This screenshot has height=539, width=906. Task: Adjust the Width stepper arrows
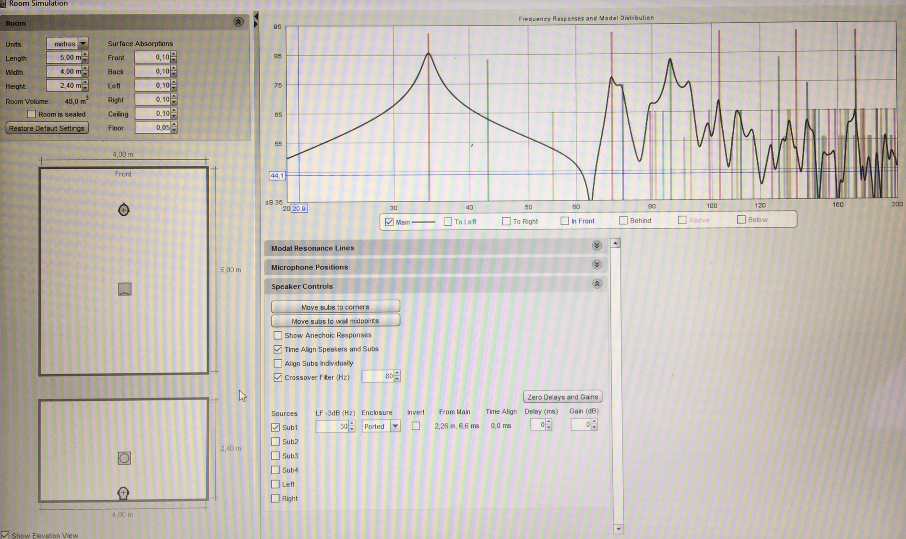click(x=85, y=71)
